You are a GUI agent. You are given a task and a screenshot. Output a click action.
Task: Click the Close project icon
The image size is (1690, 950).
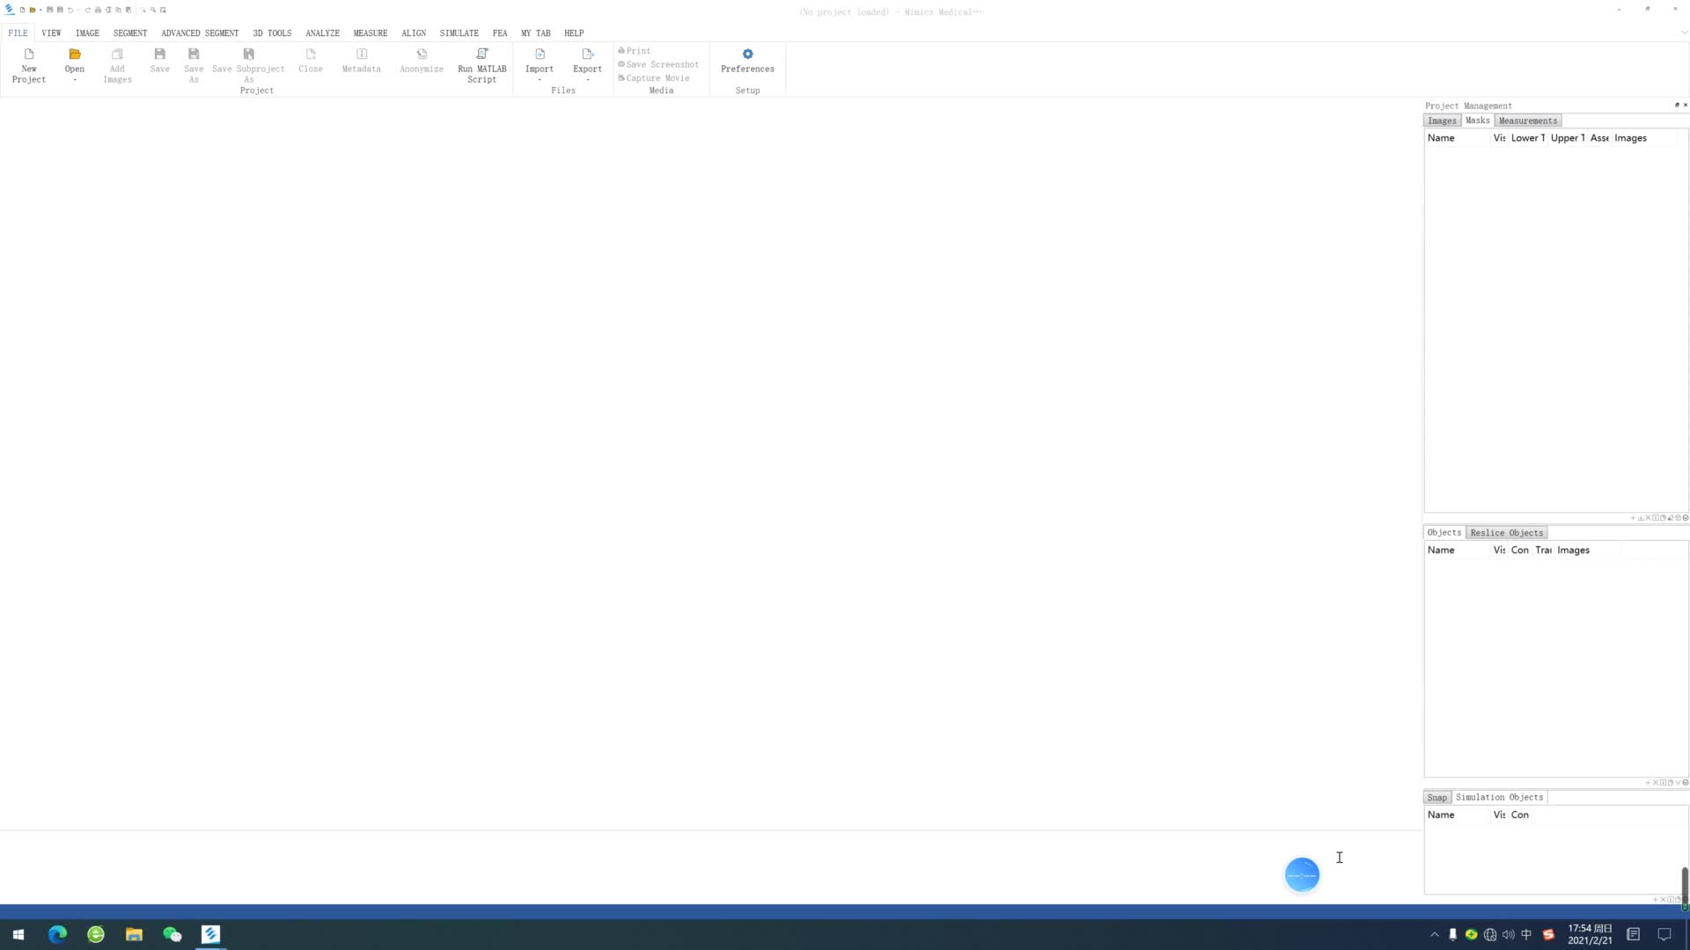pos(310,55)
